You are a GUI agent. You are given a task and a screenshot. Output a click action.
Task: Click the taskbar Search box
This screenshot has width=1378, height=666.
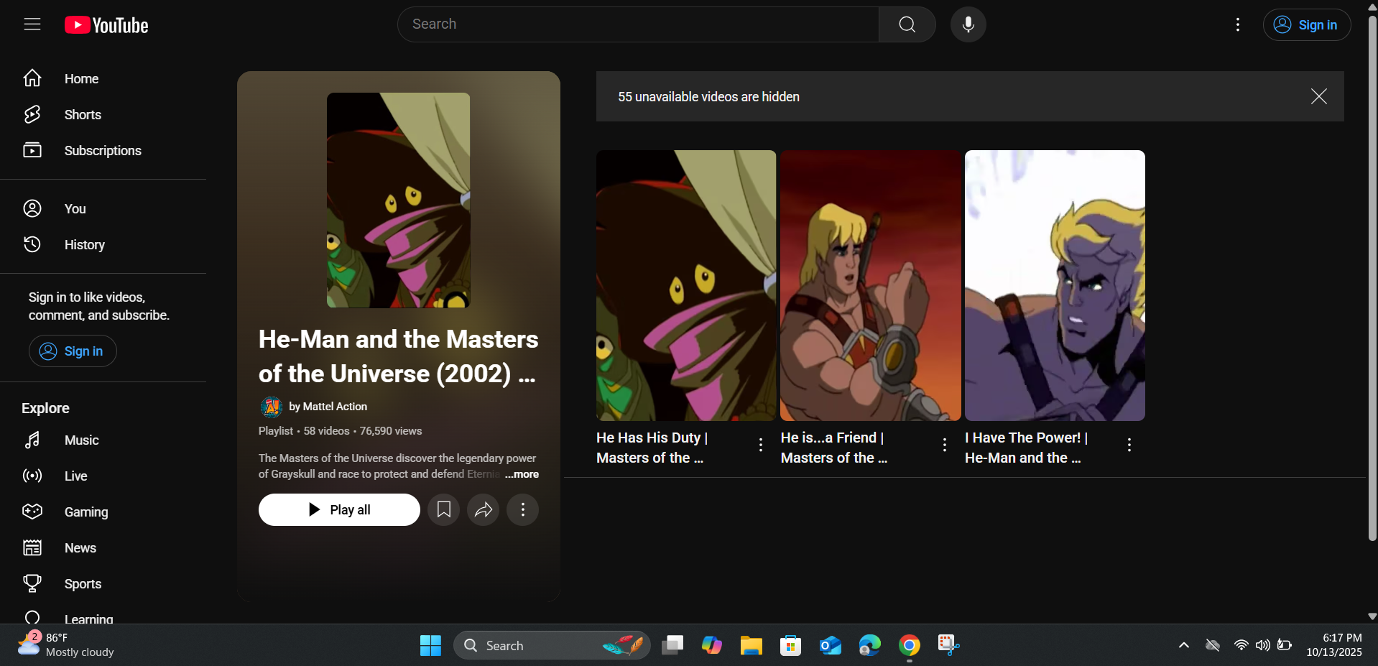pyautogui.click(x=552, y=645)
